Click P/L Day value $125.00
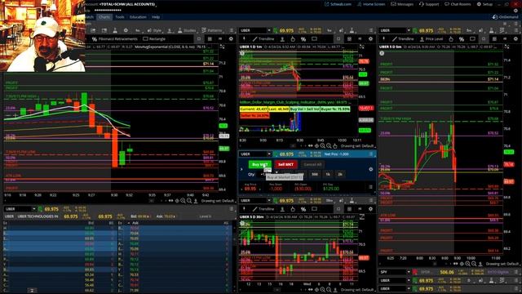Viewport: 522px width, 294px height. pyautogui.click(x=331, y=189)
